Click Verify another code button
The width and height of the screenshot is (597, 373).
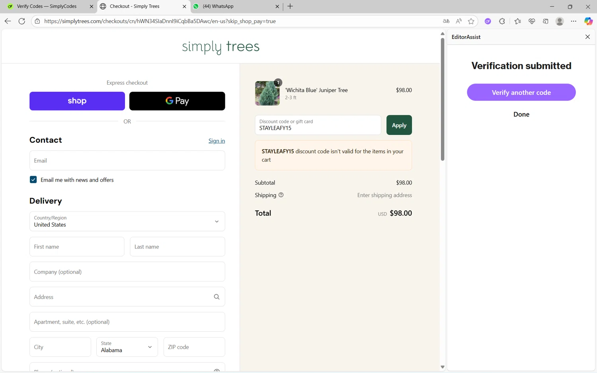pyautogui.click(x=521, y=92)
